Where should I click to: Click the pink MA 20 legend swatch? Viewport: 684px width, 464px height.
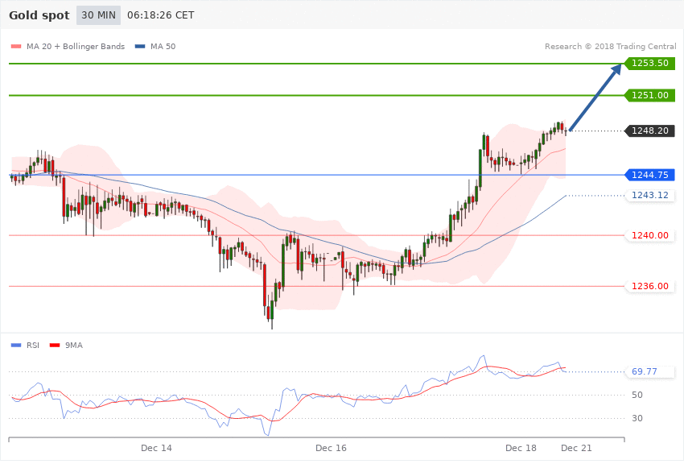[x=16, y=46]
